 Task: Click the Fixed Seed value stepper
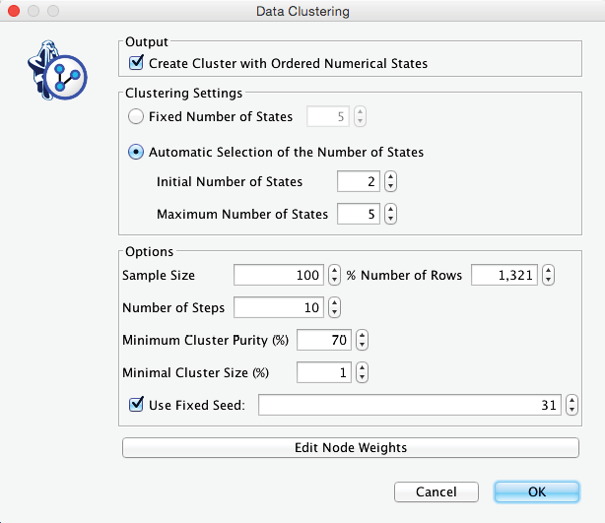572,404
